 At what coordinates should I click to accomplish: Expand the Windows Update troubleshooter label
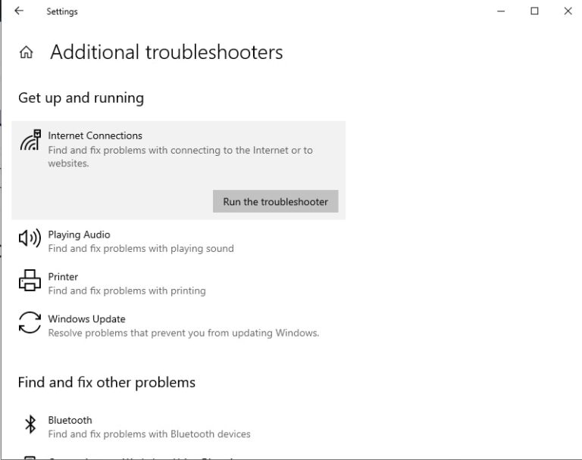coord(86,319)
